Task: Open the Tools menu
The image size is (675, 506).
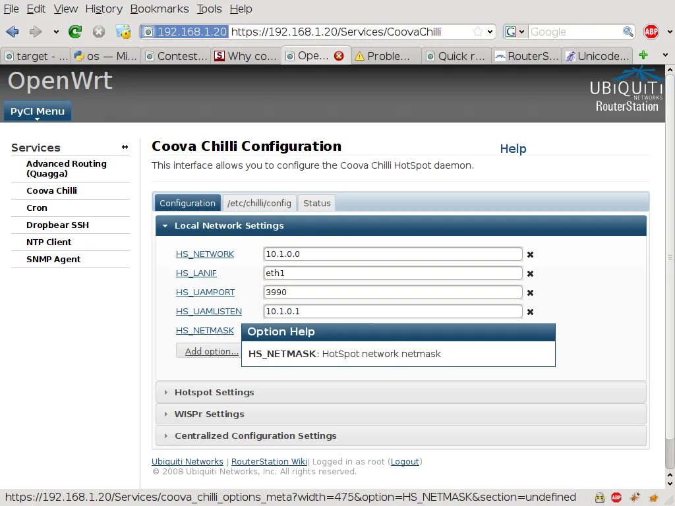Action: (x=209, y=9)
